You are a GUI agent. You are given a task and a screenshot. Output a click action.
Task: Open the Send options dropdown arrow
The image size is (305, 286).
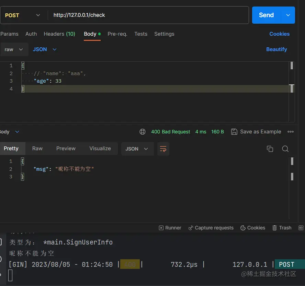click(x=288, y=15)
